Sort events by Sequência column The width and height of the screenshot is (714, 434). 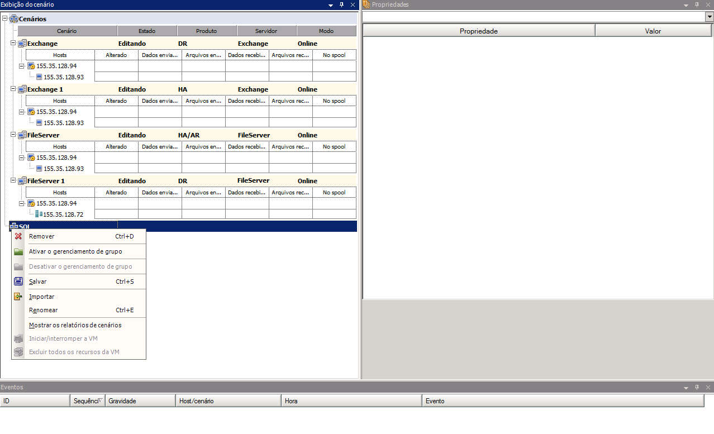point(88,401)
